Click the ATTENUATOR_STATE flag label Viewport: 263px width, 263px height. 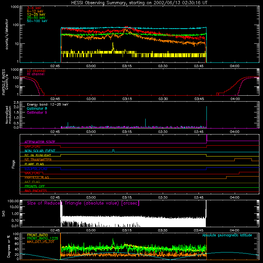(40, 142)
